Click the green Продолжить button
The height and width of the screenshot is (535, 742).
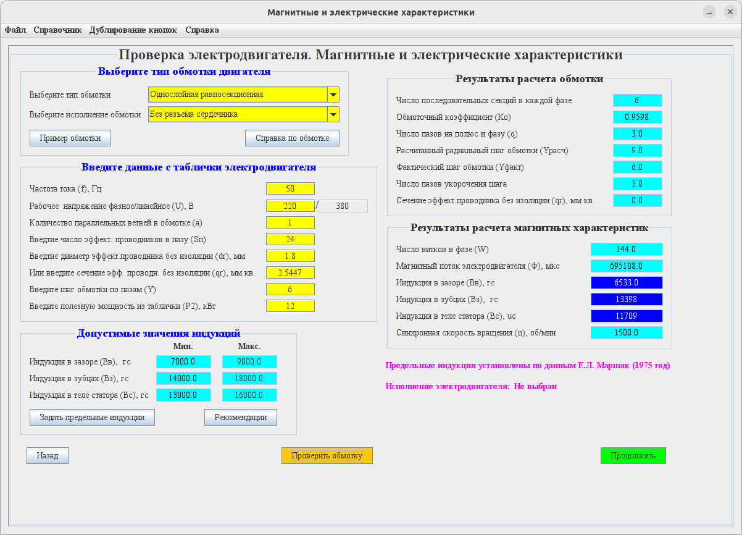pos(633,456)
